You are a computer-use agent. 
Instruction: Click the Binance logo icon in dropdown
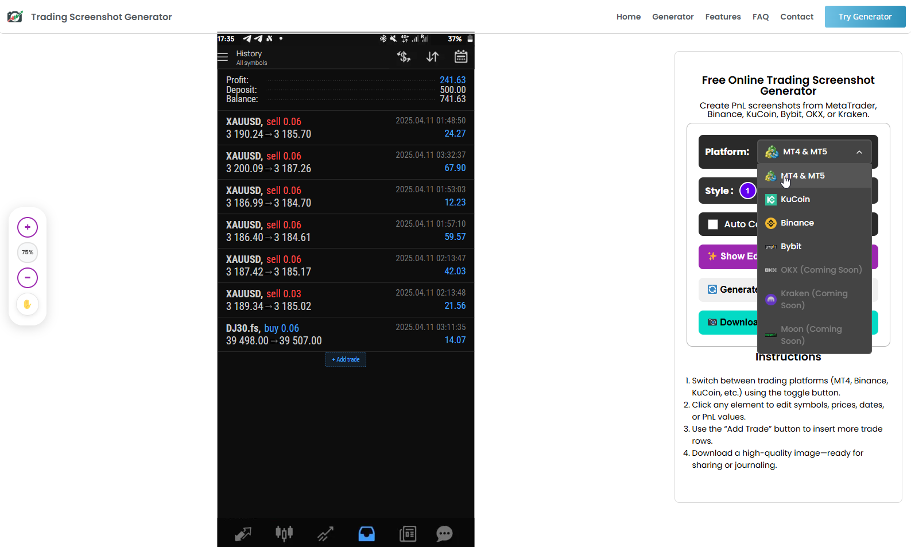pyautogui.click(x=771, y=223)
